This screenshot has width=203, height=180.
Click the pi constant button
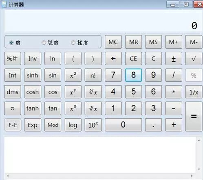pos(13,108)
